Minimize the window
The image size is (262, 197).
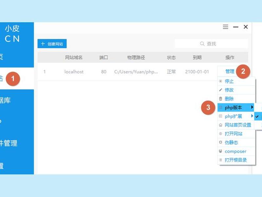click(x=235, y=27)
